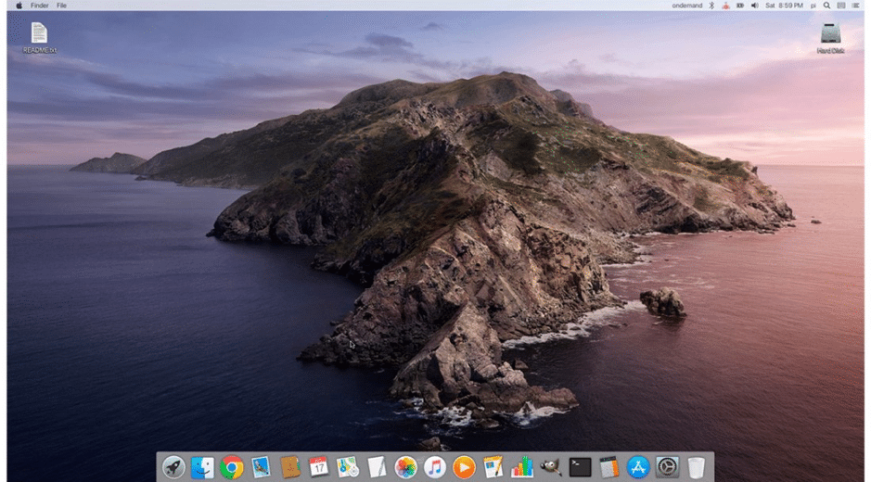
Task: Open the white notepad text editor in dock
Action: click(x=377, y=467)
